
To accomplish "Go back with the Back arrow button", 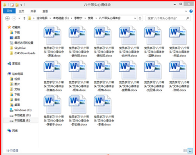I will 7,18.
